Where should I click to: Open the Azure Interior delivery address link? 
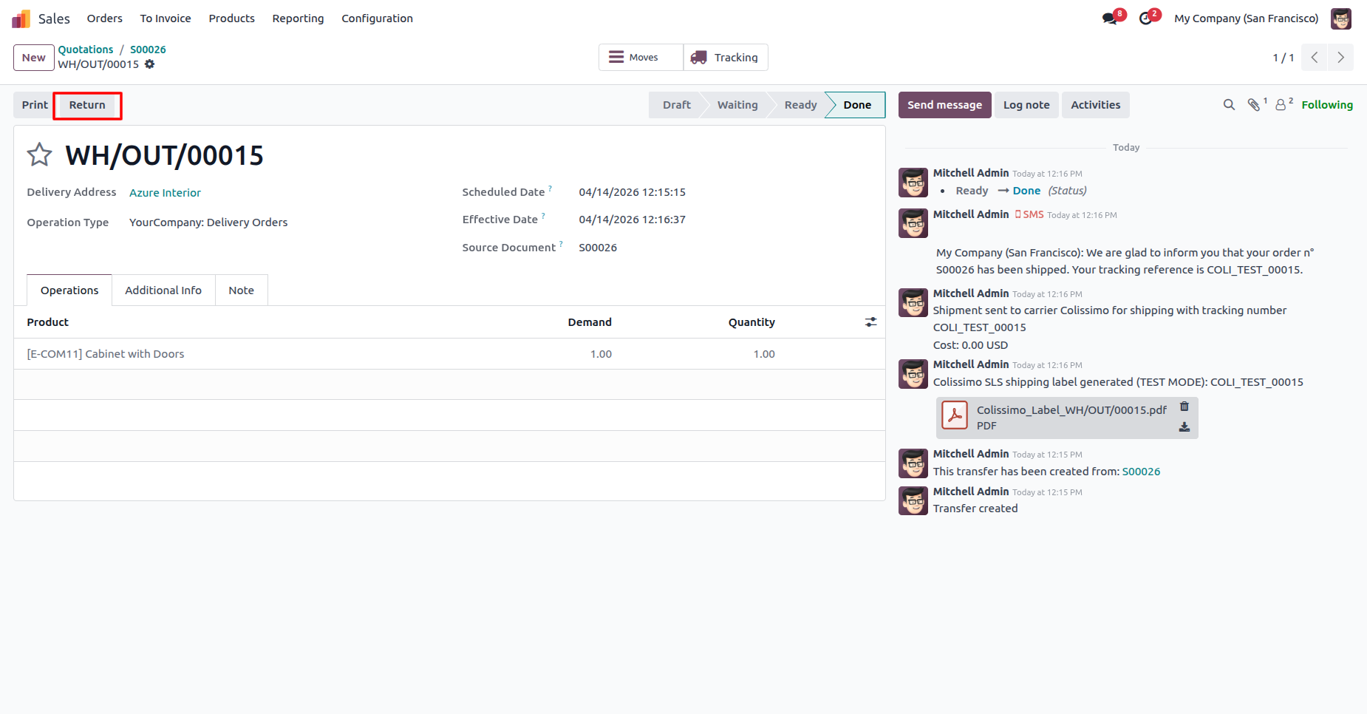(x=166, y=193)
